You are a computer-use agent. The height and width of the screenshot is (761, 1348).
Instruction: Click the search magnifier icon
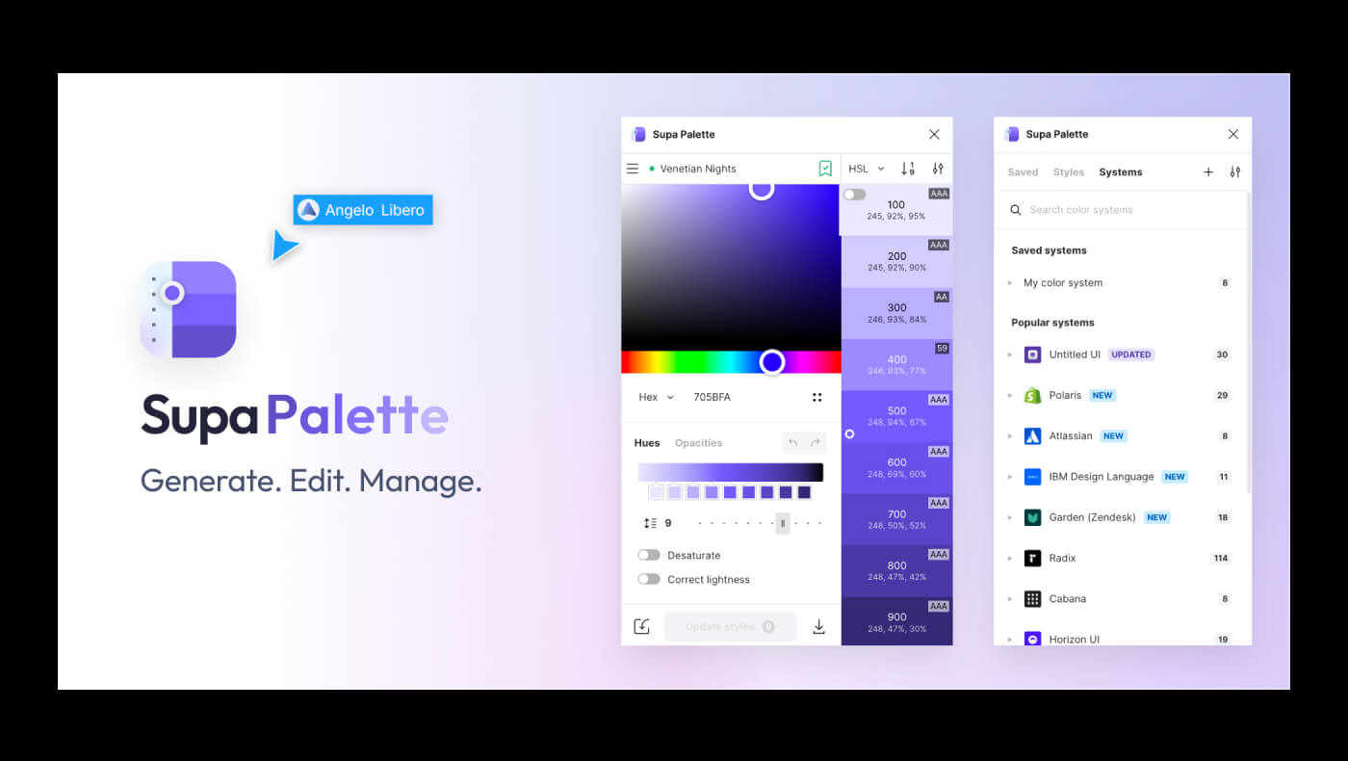click(1015, 210)
